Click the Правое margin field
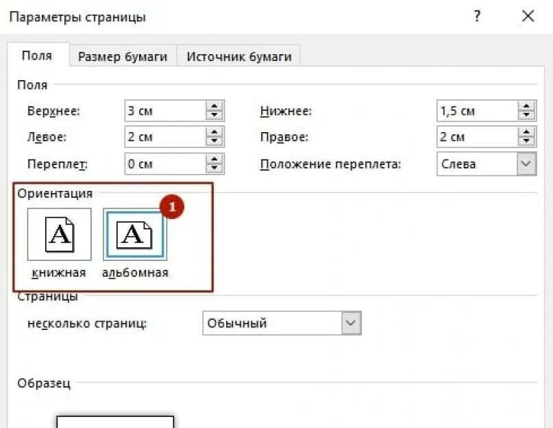 pyautogui.click(x=477, y=137)
